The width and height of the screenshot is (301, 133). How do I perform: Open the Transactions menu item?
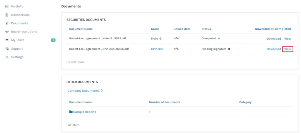20,15
